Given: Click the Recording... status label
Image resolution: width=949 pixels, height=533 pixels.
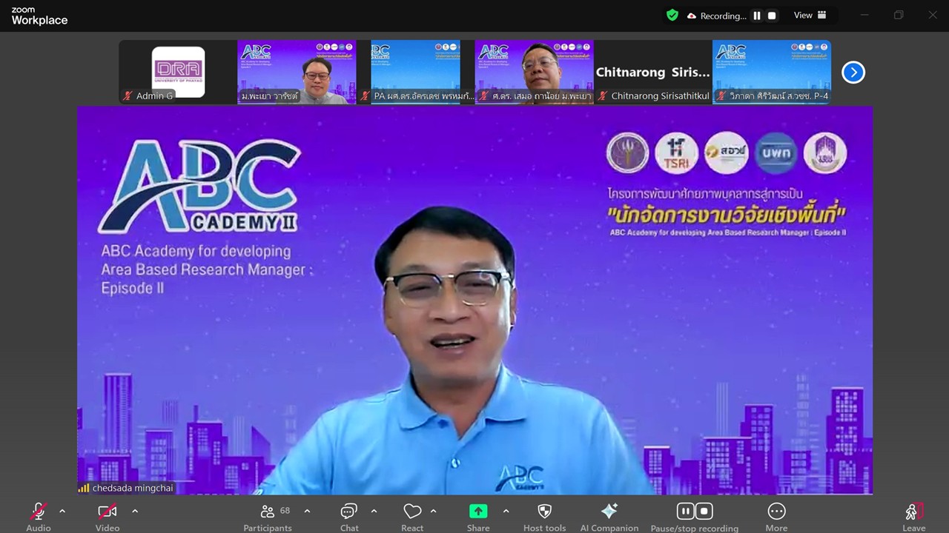Looking at the screenshot, I should (724, 16).
